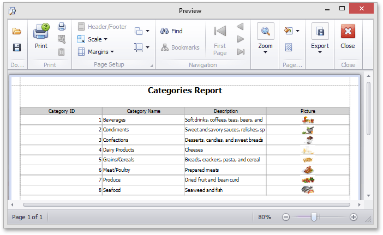
Task: Save the document with the floppy disk icon
Action: pyautogui.click(x=17, y=47)
